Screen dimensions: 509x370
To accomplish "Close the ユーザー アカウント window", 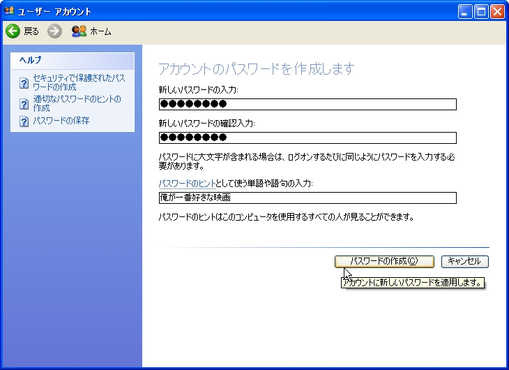I will (498, 12).
